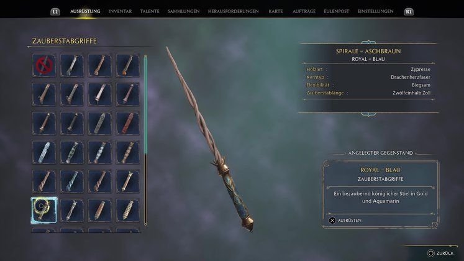The height and width of the screenshot is (261, 464).
Task: Open the Inventar tab
Action: [120, 11]
